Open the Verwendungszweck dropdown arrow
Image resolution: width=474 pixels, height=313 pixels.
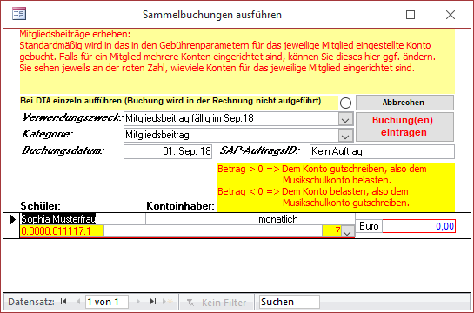coord(345,120)
